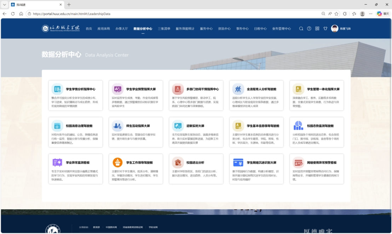Go to the 首页 navigation menu item
Image resolution: width=392 pixels, height=234 pixels.
[x=89, y=29]
